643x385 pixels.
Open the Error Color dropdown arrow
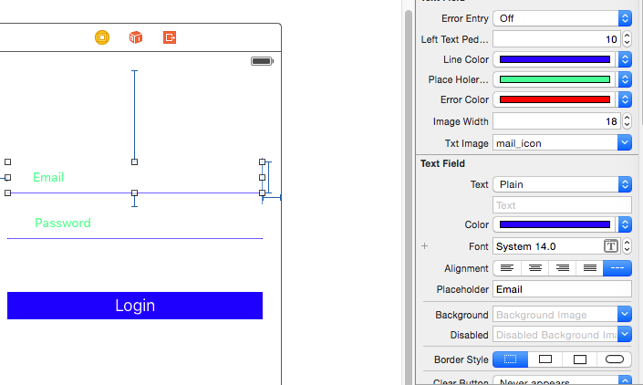(625, 99)
